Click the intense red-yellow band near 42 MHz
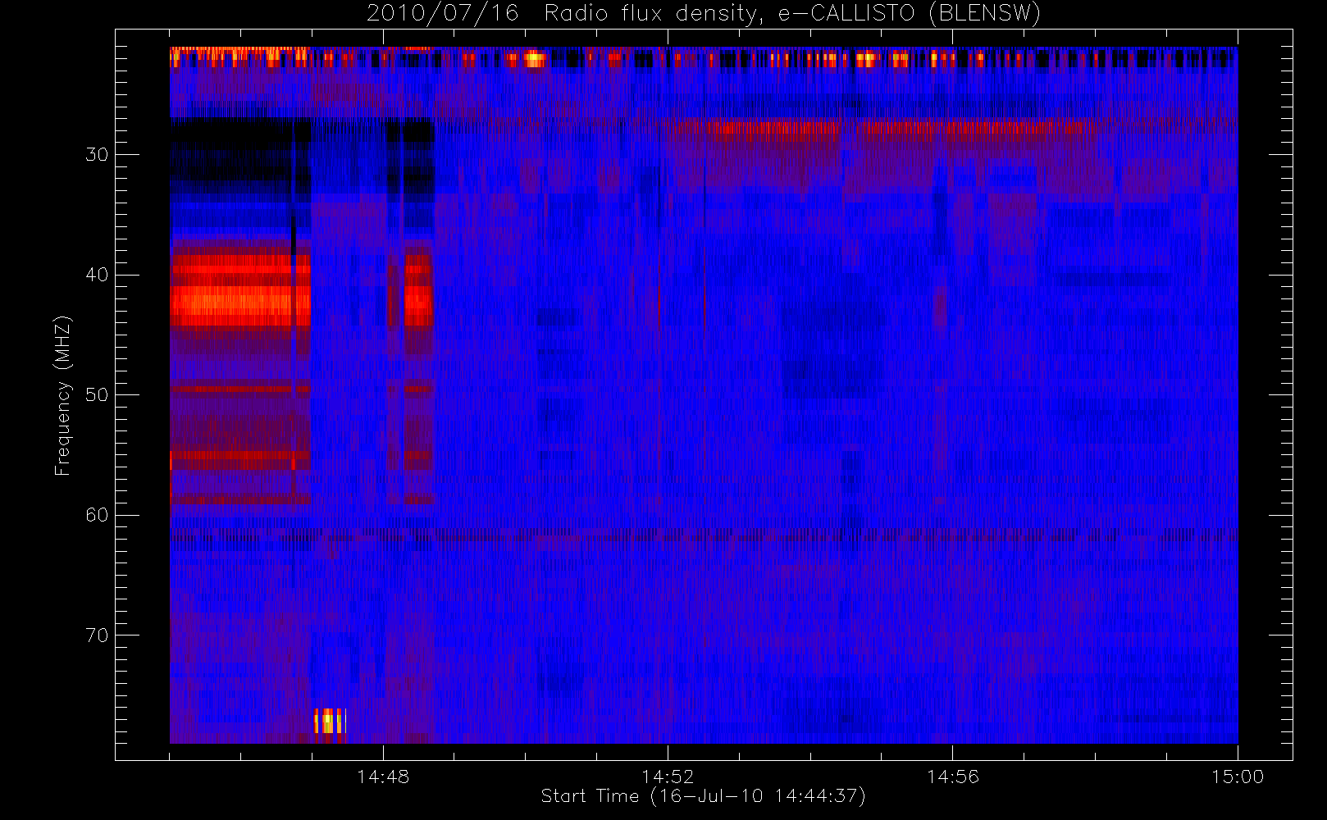Image resolution: width=1327 pixels, height=820 pixels. (x=240, y=305)
